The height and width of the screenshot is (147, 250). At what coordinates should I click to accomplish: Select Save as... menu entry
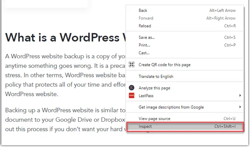(x=185, y=38)
